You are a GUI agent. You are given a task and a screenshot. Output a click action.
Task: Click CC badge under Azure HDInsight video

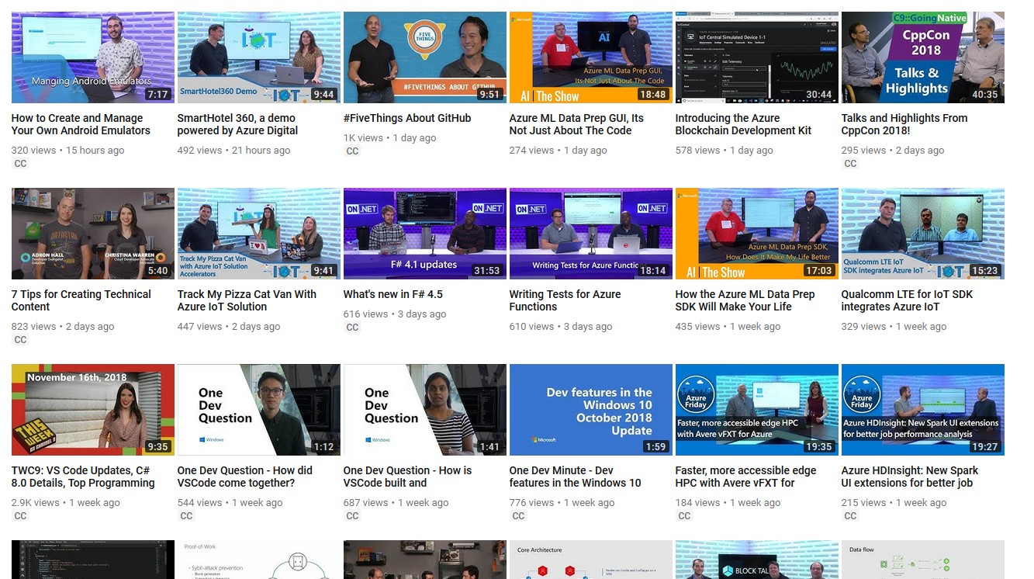click(850, 516)
